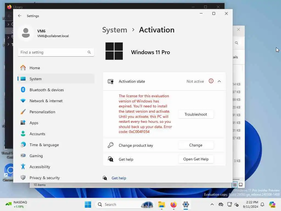
Task: Click the Not active status text
Action: tap(195, 81)
